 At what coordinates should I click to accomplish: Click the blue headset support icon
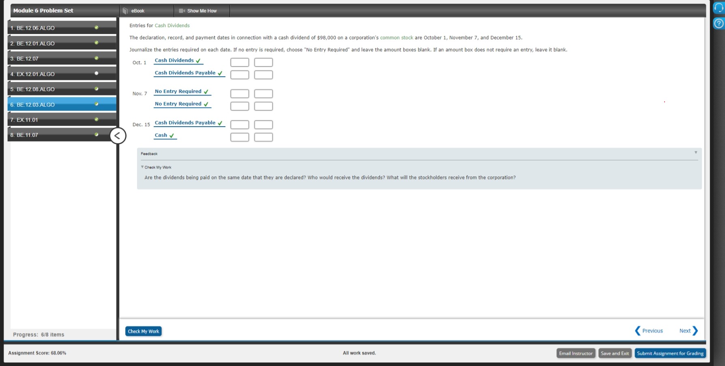tap(718, 7)
